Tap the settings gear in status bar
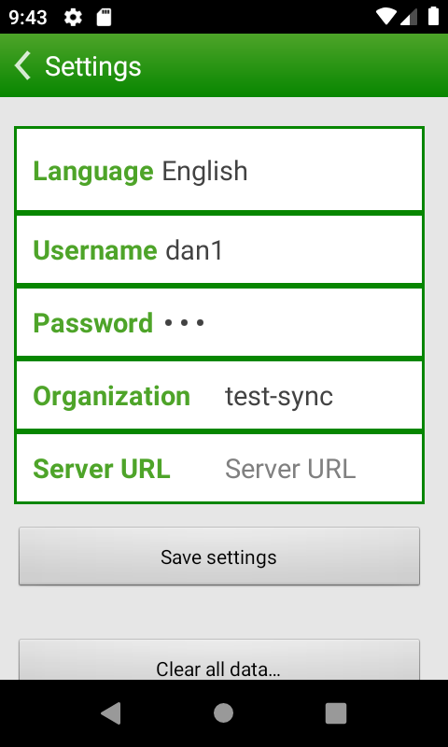 pyautogui.click(x=73, y=18)
